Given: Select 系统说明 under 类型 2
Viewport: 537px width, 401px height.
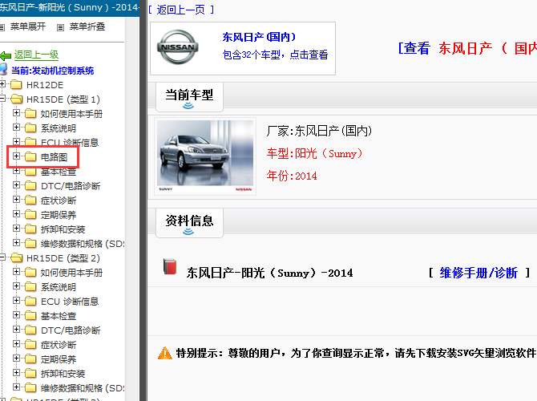Looking at the screenshot, I should click(x=59, y=287).
